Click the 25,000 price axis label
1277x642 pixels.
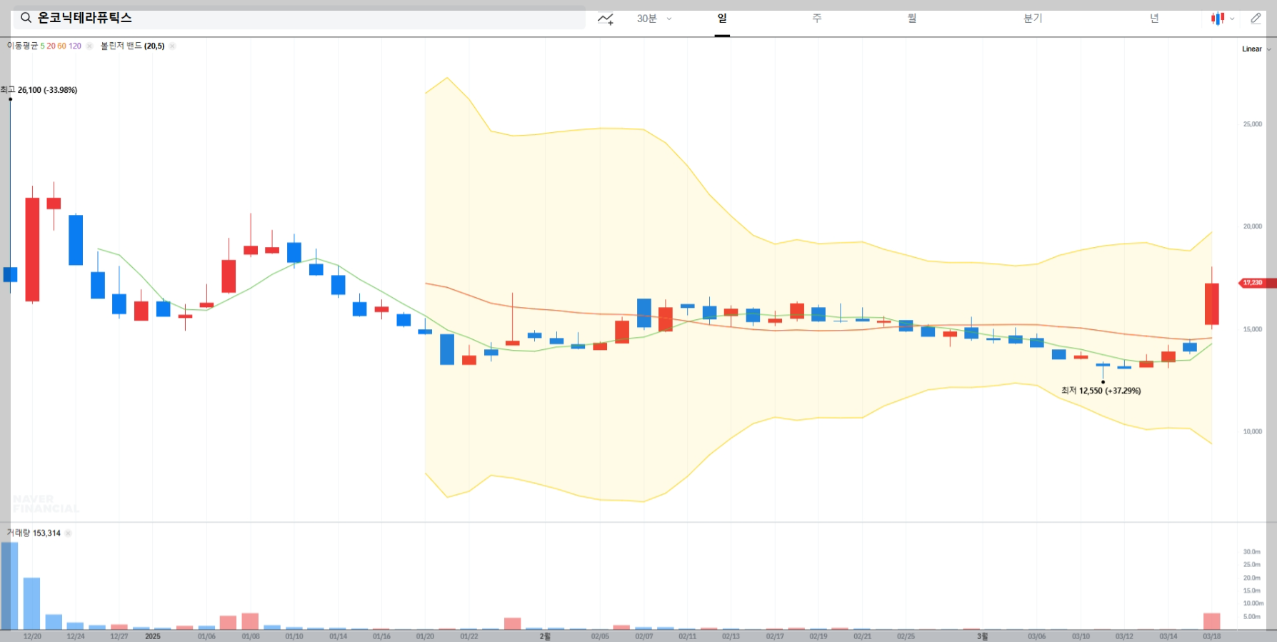coord(1252,124)
